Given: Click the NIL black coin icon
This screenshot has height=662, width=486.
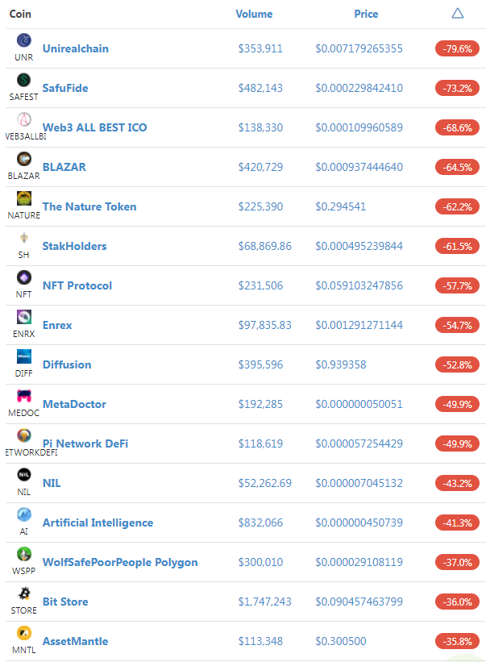Looking at the screenshot, I should coord(24,475).
